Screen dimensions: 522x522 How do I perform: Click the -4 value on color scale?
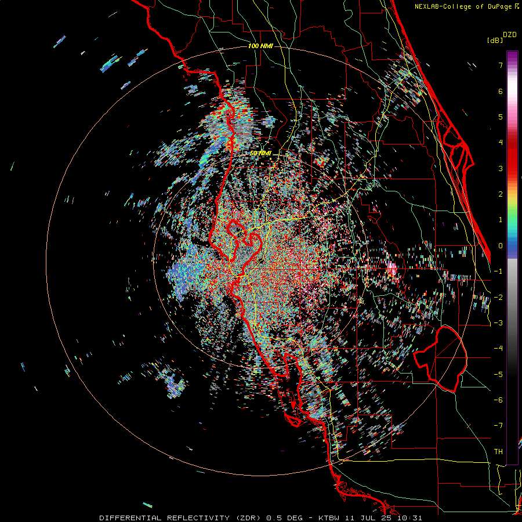click(498, 349)
